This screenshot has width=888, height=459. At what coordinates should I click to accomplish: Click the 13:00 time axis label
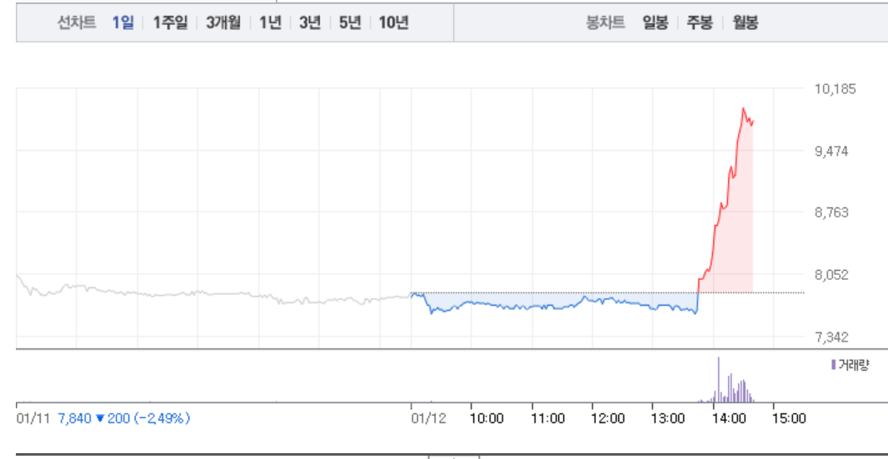coord(669,419)
